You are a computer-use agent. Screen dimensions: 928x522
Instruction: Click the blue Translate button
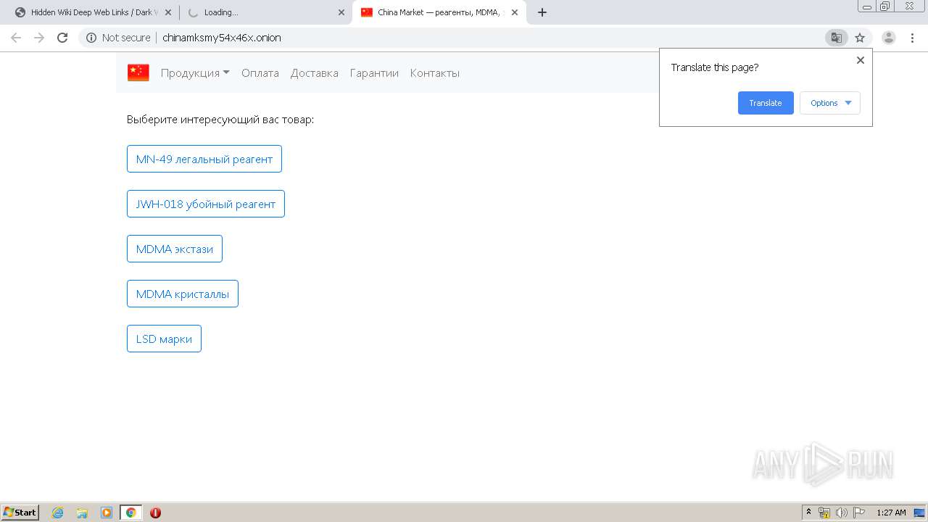[x=766, y=103]
